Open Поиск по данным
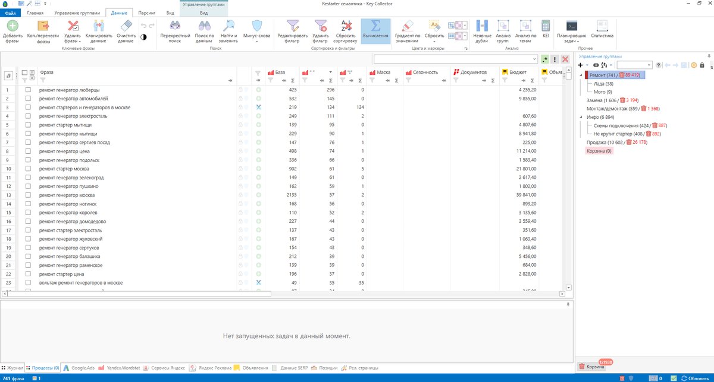Image resolution: width=714 pixels, height=382 pixels. 205,33
